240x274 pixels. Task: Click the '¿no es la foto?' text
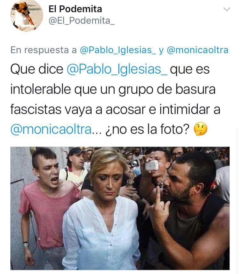148,130
